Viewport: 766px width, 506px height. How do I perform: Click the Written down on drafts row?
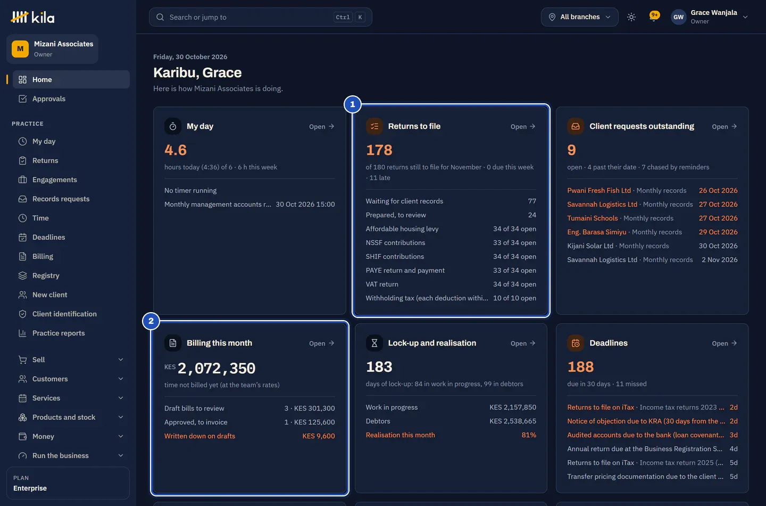tap(249, 436)
